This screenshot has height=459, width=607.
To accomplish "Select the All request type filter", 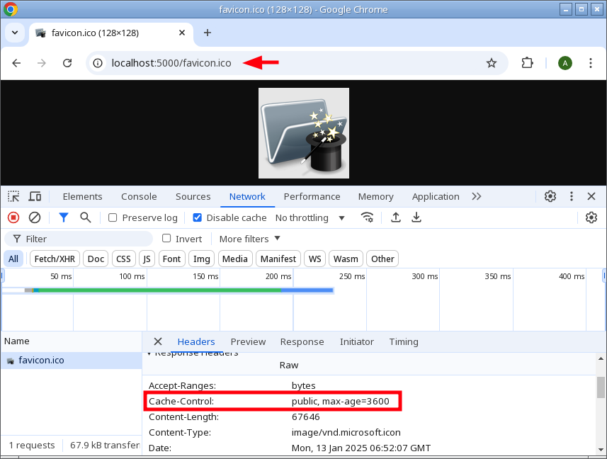I will (13, 259).
